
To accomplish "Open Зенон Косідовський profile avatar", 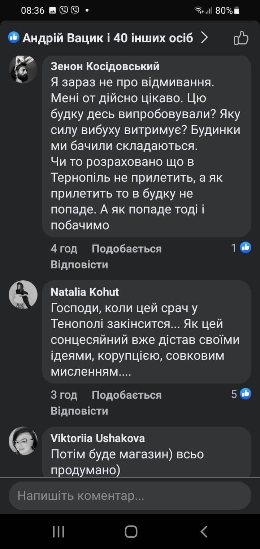I will 23,70.
